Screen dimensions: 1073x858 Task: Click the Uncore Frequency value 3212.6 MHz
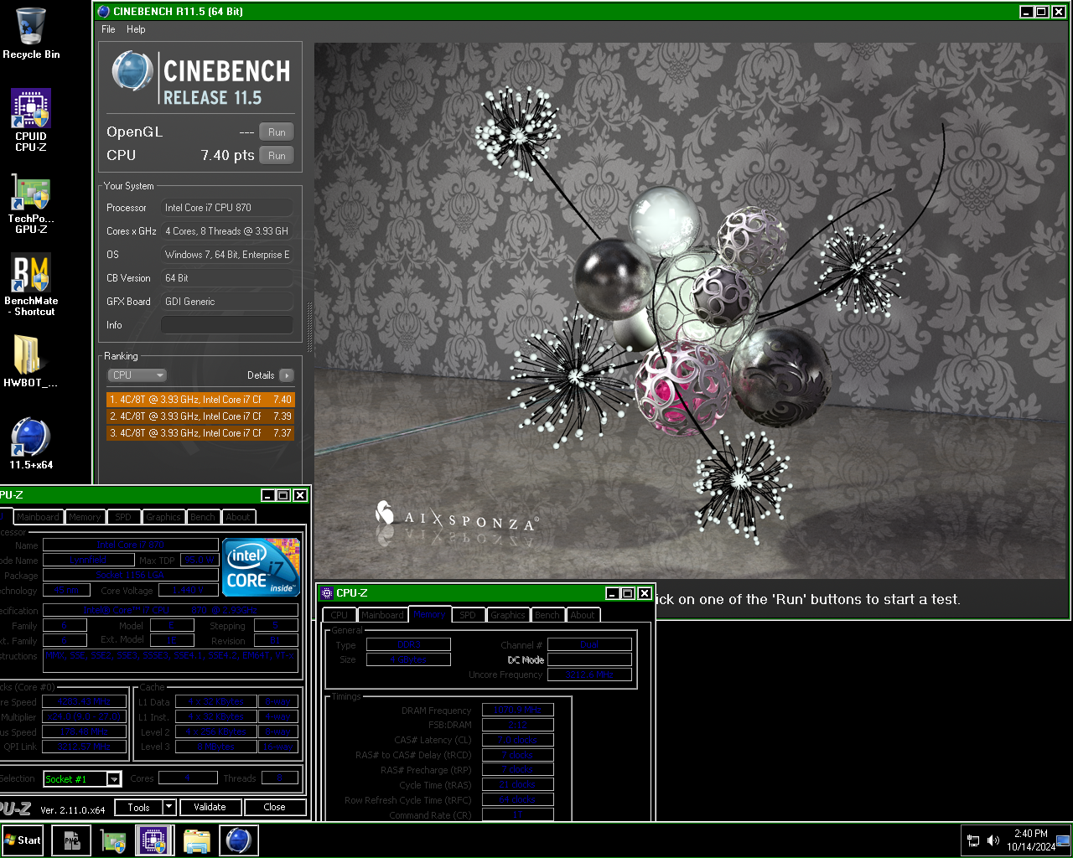click(x=589, y=675)
